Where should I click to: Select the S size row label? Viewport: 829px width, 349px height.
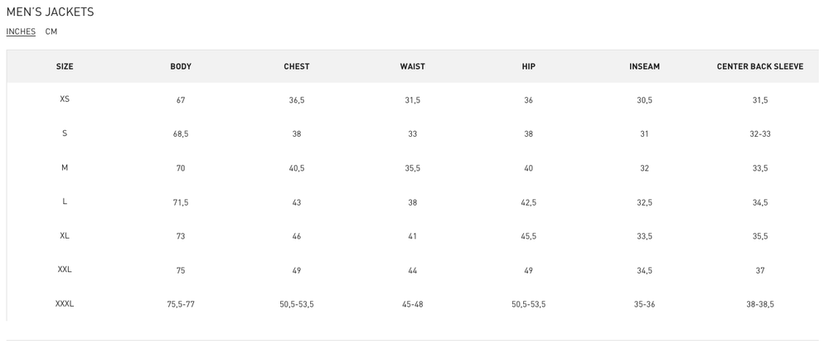(x=65, y=133)
